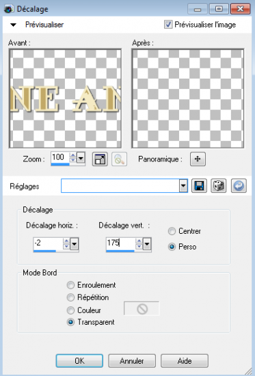Open the Décalage vert. slider dropdown arrow
Viewport: 255px width, 376px height.
147,244
